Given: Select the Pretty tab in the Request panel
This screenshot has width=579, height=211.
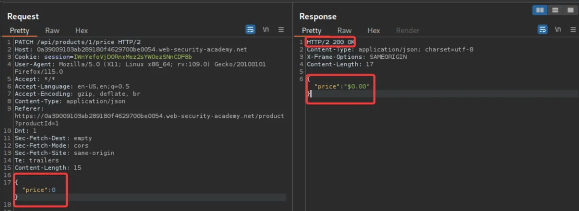Looking at the screenshot, I should tap(19, 30).
